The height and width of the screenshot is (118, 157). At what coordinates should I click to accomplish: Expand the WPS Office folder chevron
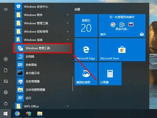tap(68, 106)
